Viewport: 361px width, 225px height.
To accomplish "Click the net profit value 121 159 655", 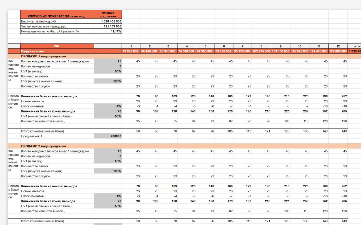I will pyautogui.click(x=108, y=26).
